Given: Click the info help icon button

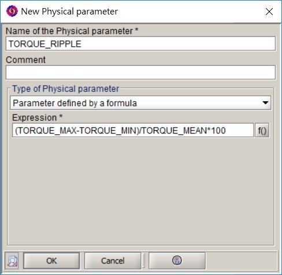Looking at the screenshot, I should (x=177, y=261).
